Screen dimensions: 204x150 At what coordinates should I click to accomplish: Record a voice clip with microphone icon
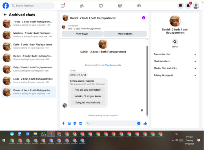(x=63, y=124)
